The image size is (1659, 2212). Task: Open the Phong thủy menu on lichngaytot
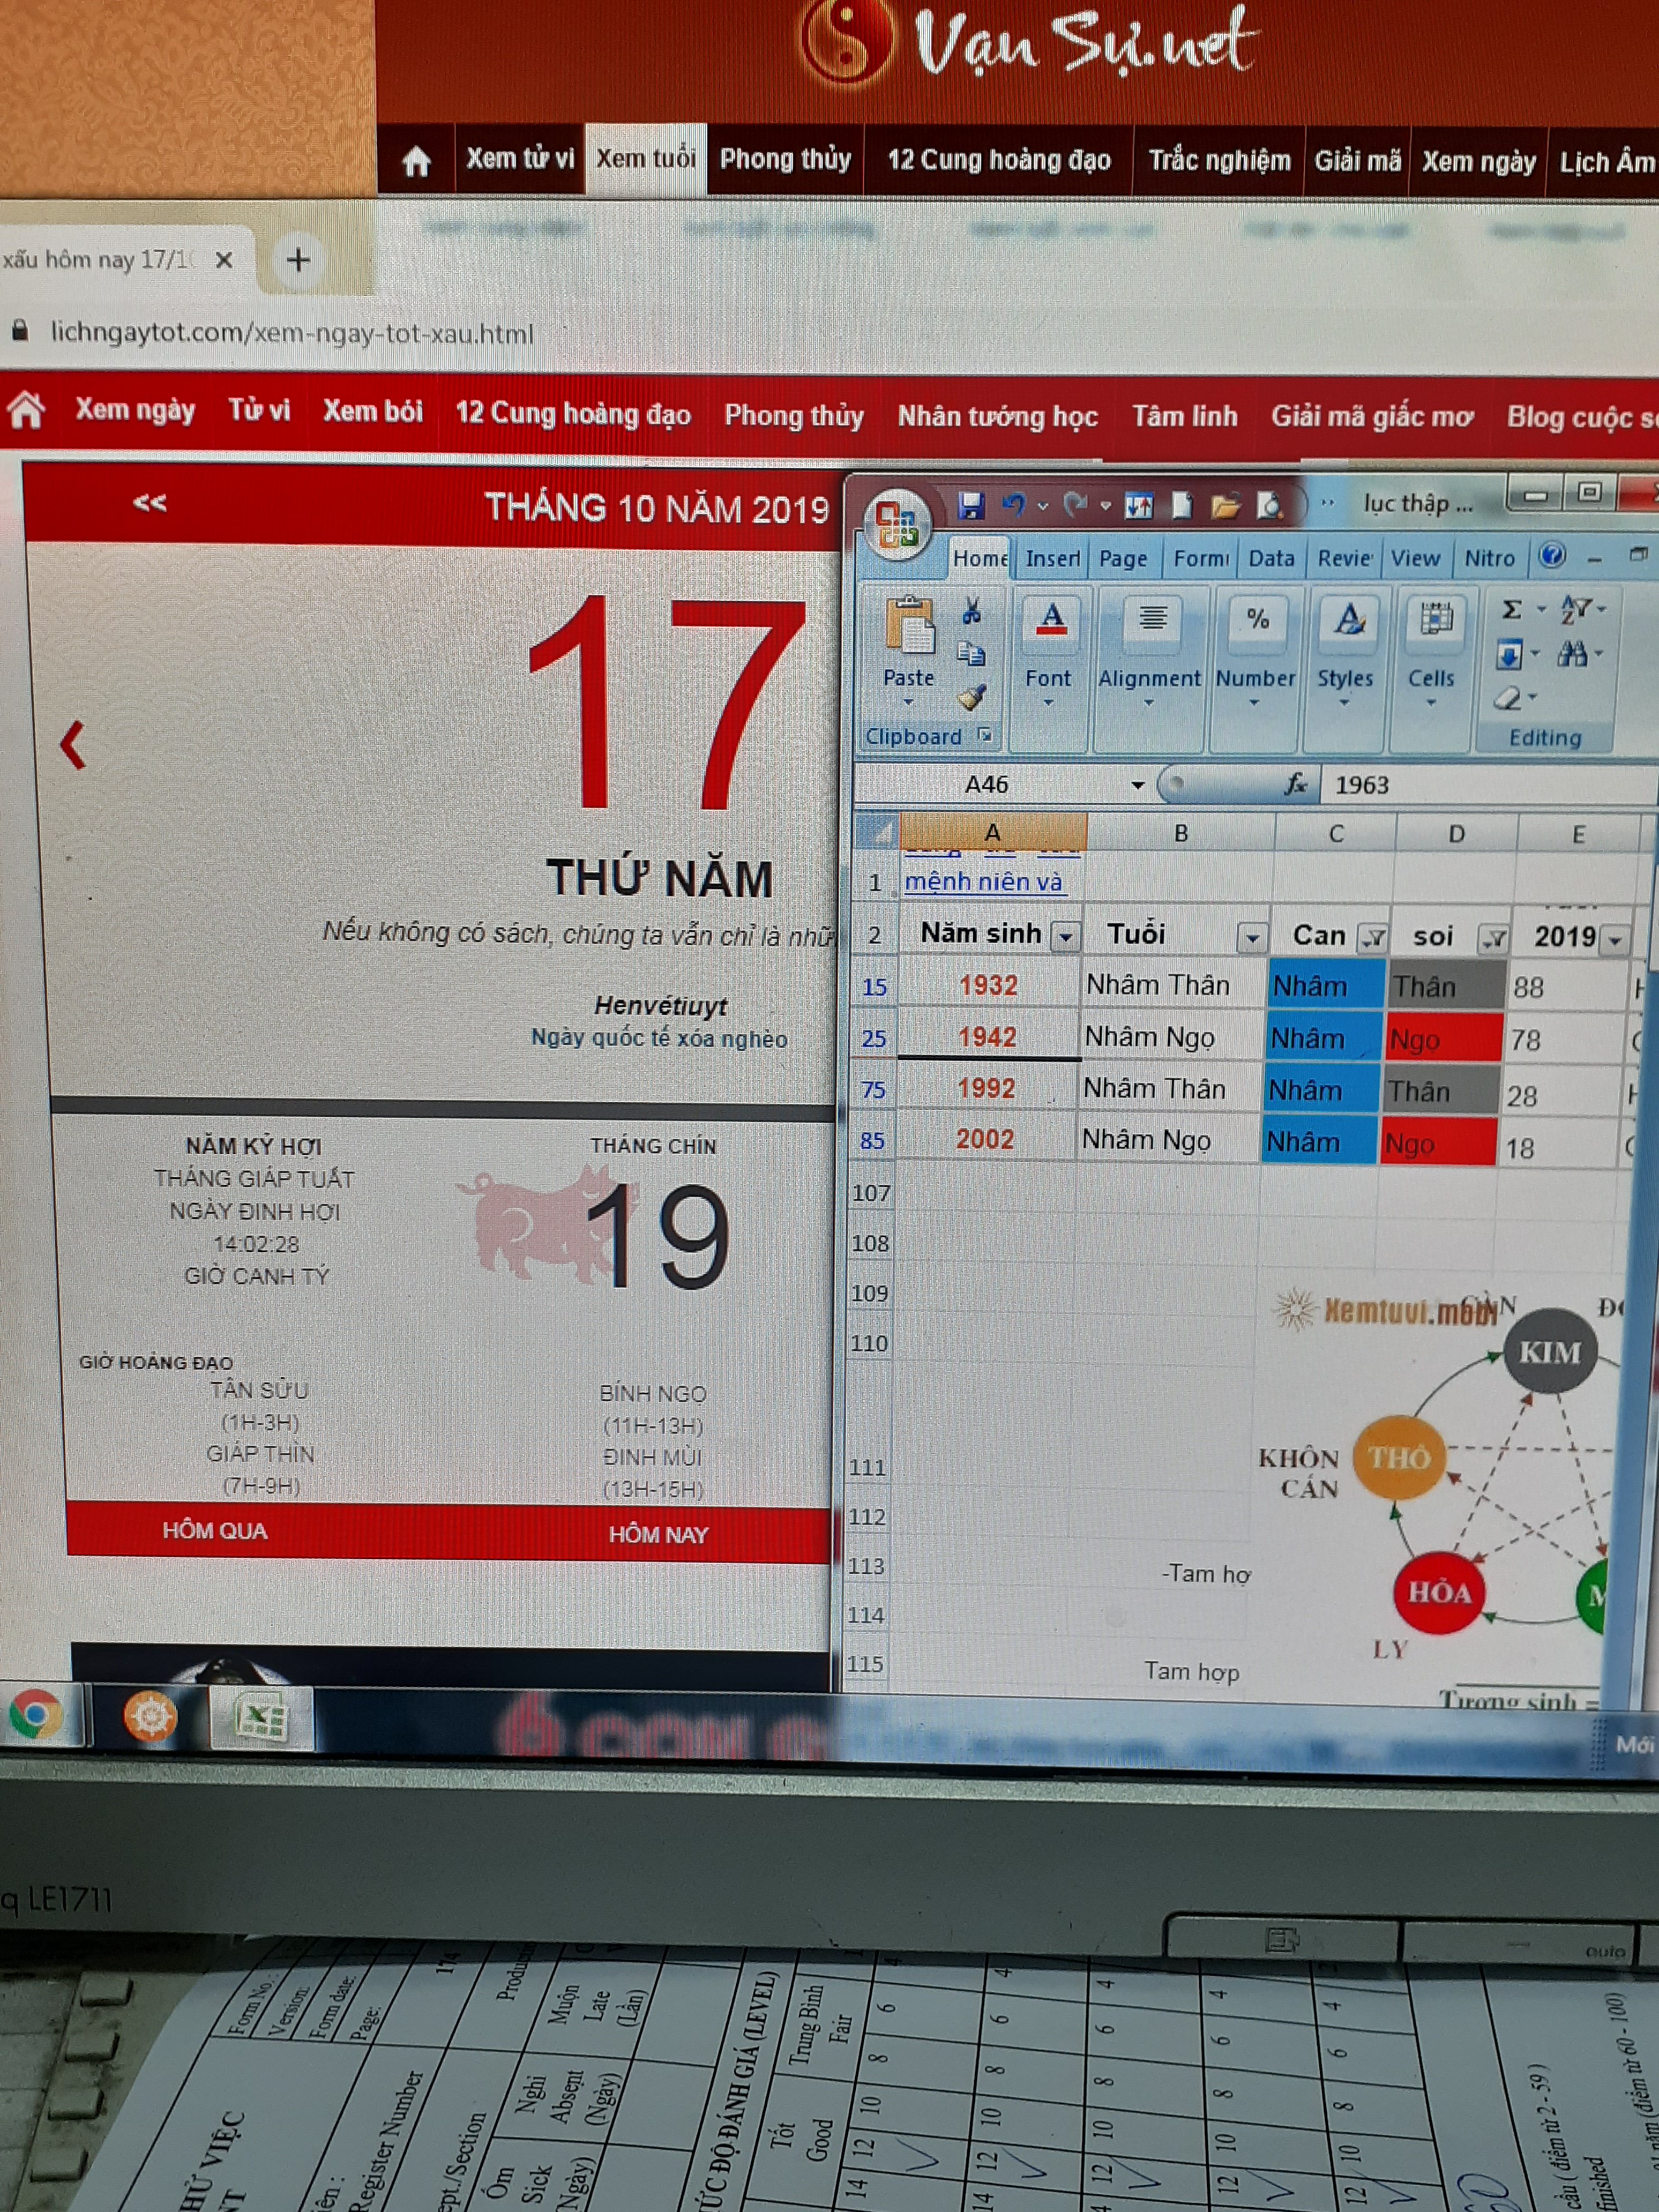coord(793,415)
